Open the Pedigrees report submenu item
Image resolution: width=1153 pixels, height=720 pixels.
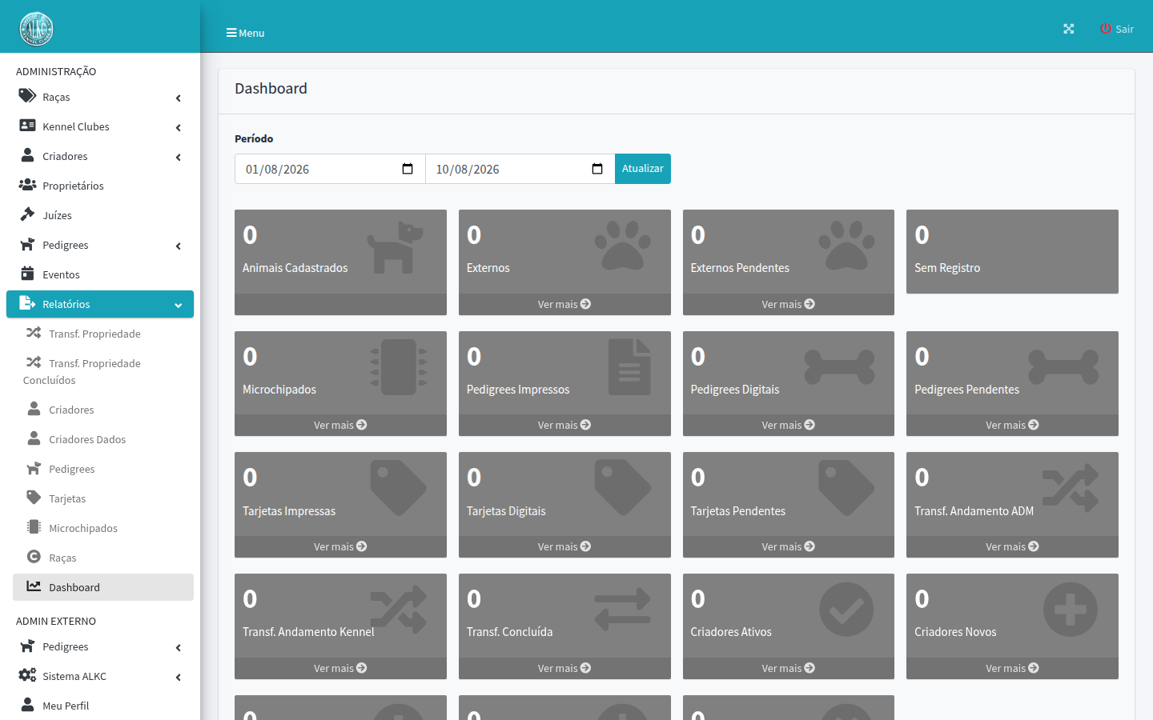pos(103,469)
